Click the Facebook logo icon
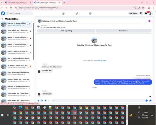 tap(3, 13)
